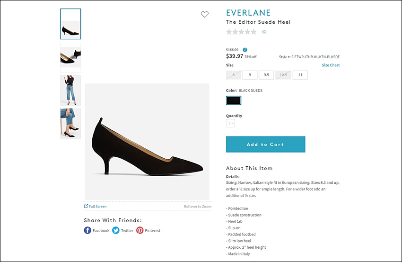Add to Cart
Screen dimensions: 402x262
pos(266,145)
